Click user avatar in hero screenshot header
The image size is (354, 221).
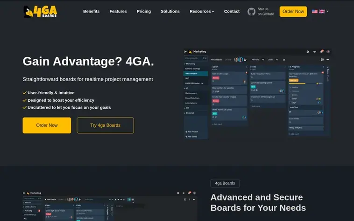[x=328, y=52]
